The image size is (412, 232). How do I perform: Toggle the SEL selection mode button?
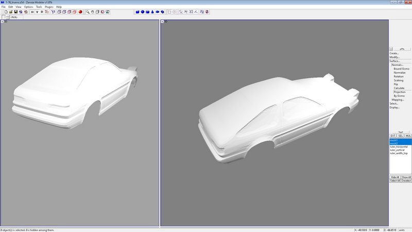tap(400, 135)
